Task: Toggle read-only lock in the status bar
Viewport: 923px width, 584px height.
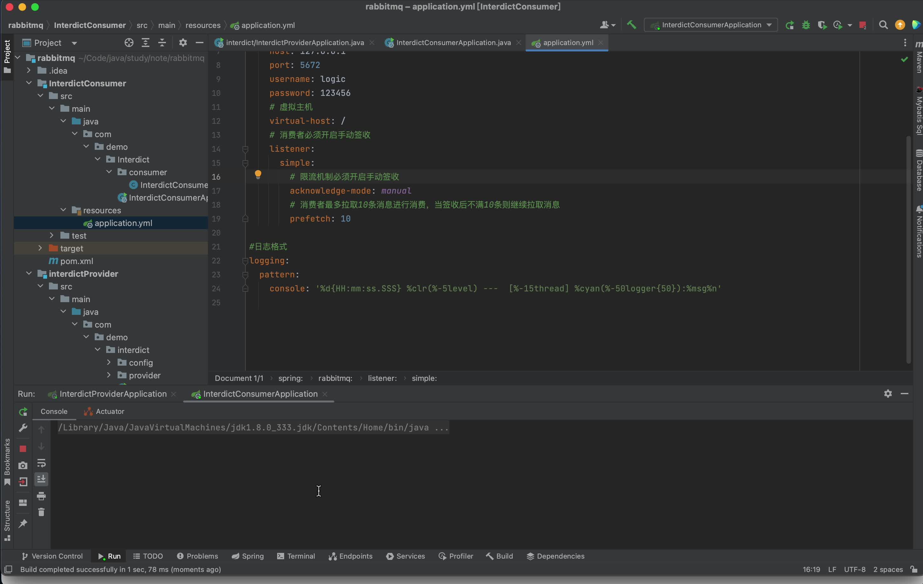Action: point(914,569)
